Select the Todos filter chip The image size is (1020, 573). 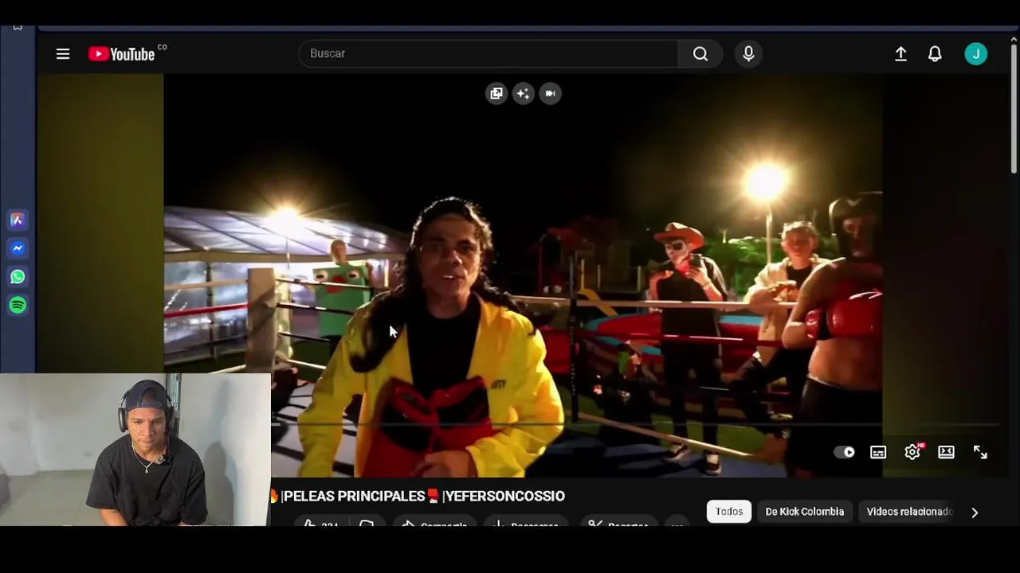[729, 512]
